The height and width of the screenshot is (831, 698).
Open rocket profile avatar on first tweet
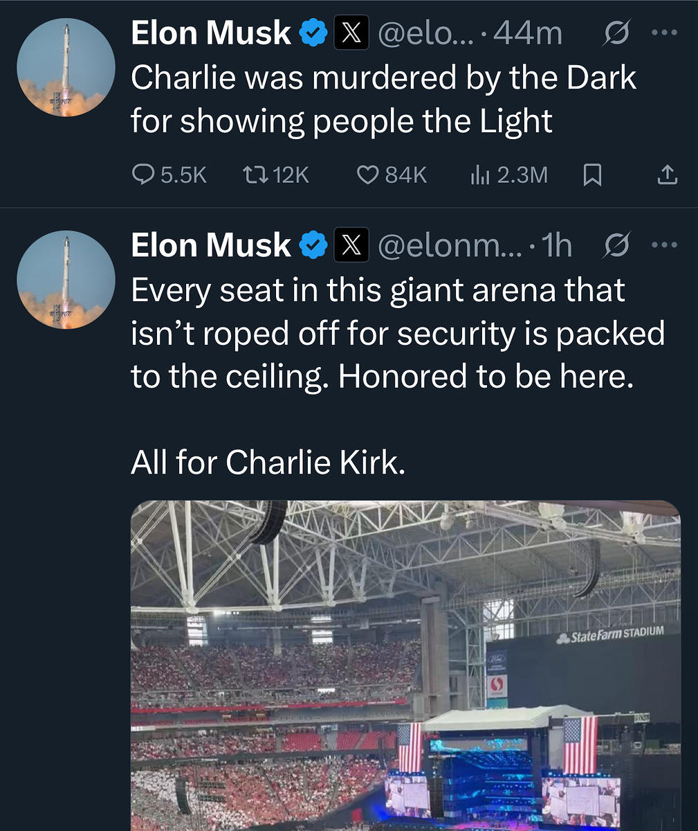(x=66, y=67)
